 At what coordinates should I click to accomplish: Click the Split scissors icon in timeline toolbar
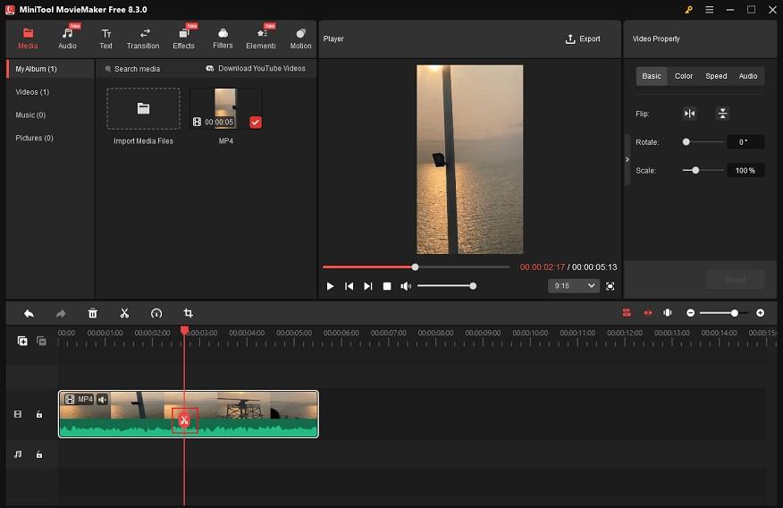[x=124, y=313]
